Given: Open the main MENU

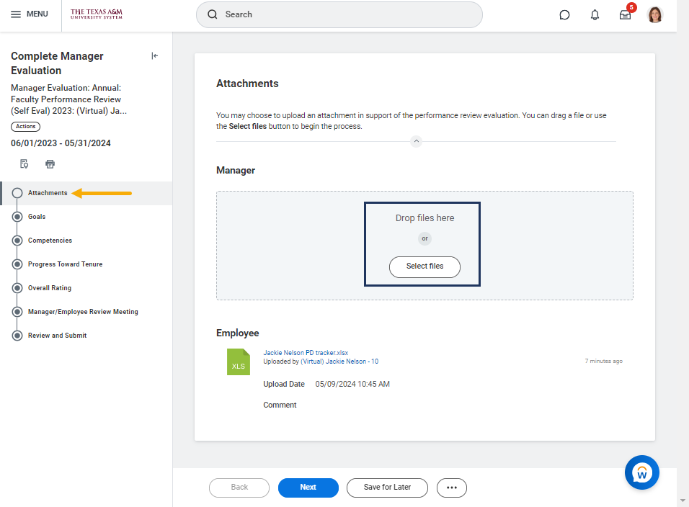Looking at the screenshot, I should tap(30, 14).
